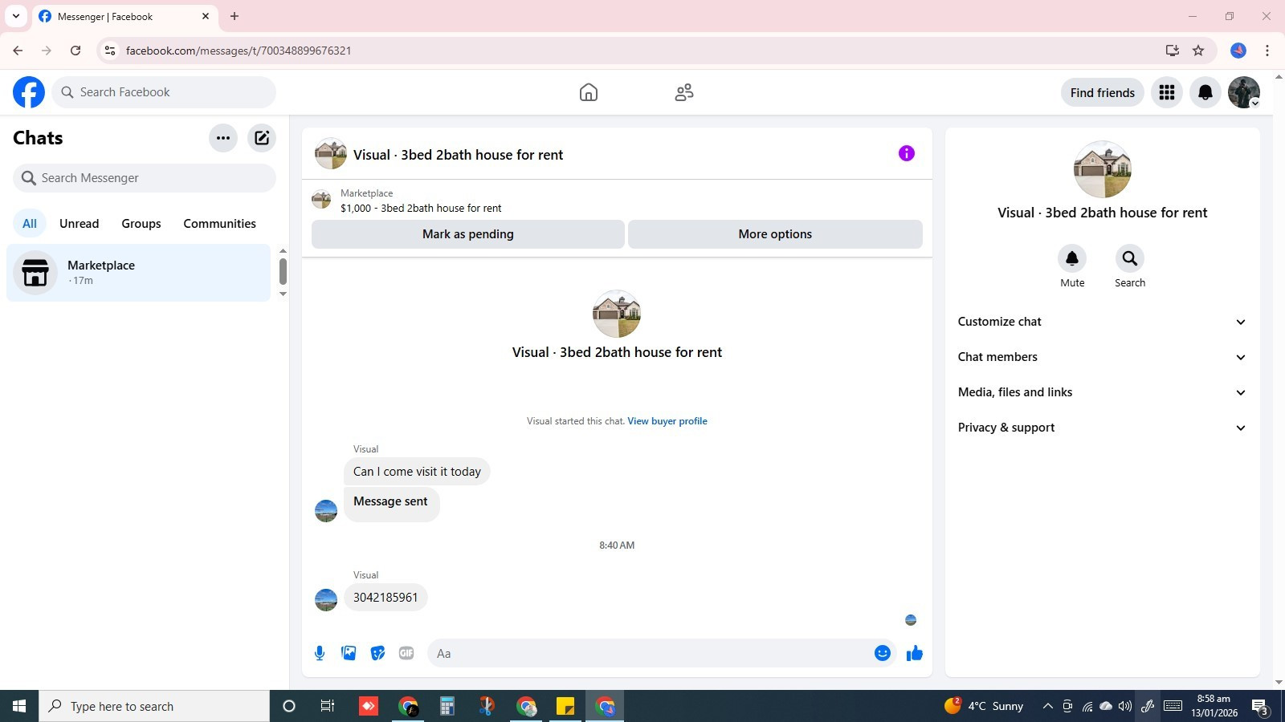
Task: Choose a sticker with the sticker icon
Action: [x=377, y=653]
